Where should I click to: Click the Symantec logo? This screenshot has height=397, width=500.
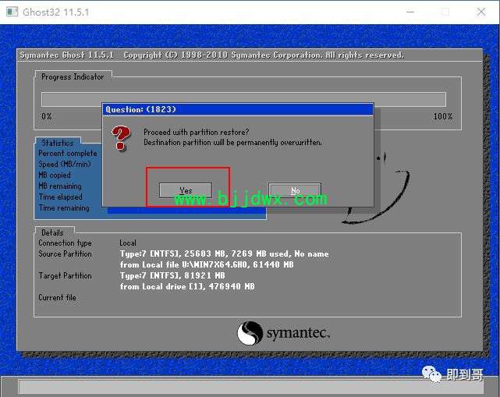(x=283, y=333)
